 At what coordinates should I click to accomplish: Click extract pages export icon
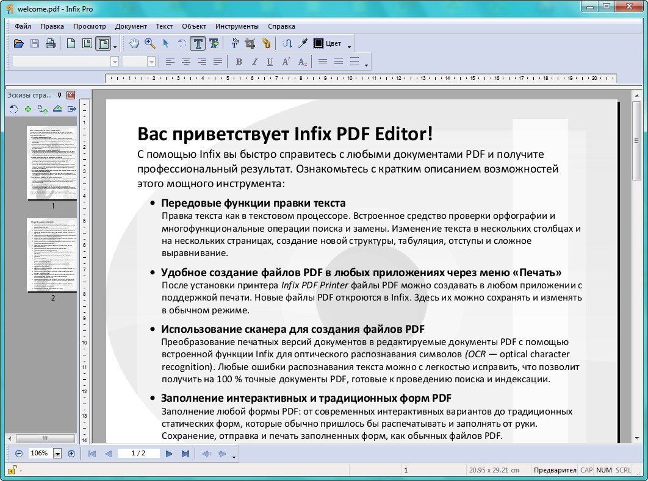tap(72, 109)
